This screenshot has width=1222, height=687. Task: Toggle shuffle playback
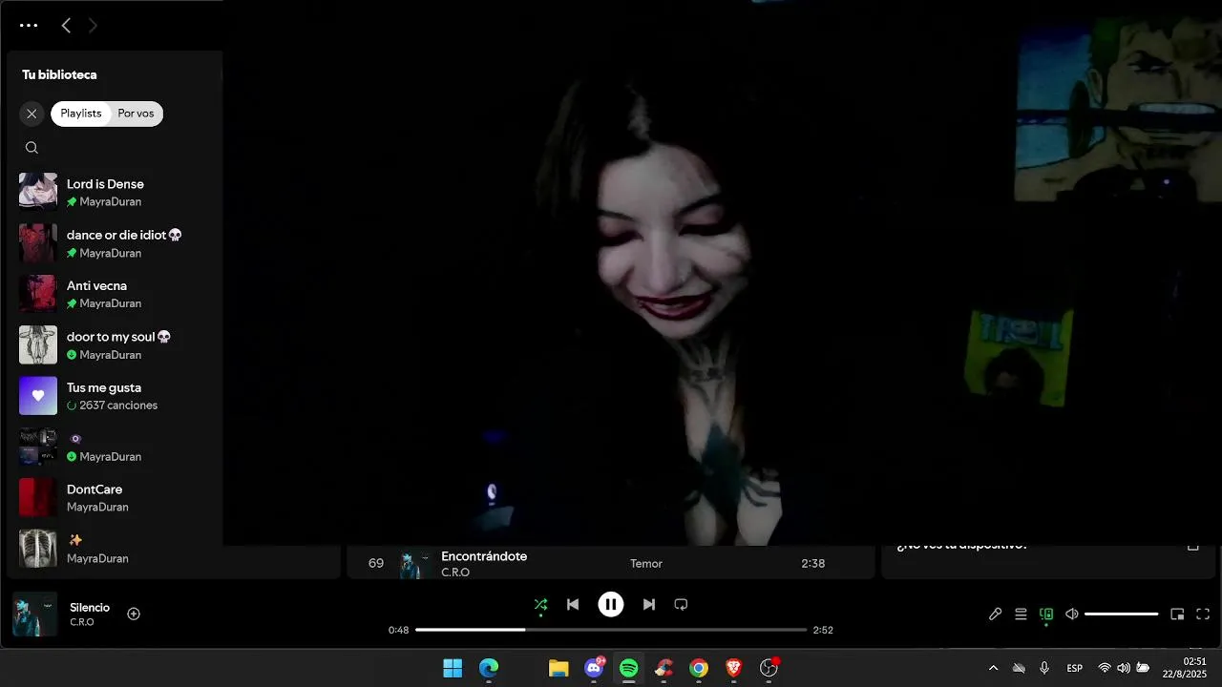point(540,604)
